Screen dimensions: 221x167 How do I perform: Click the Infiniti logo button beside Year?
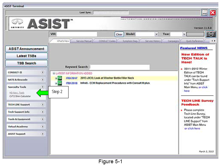(x=211, y=34)
